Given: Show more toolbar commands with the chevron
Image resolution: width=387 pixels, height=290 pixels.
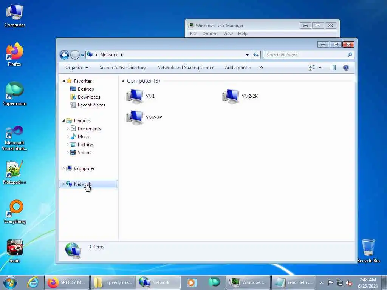Looking at the screenshot, I should click(261, 68).
